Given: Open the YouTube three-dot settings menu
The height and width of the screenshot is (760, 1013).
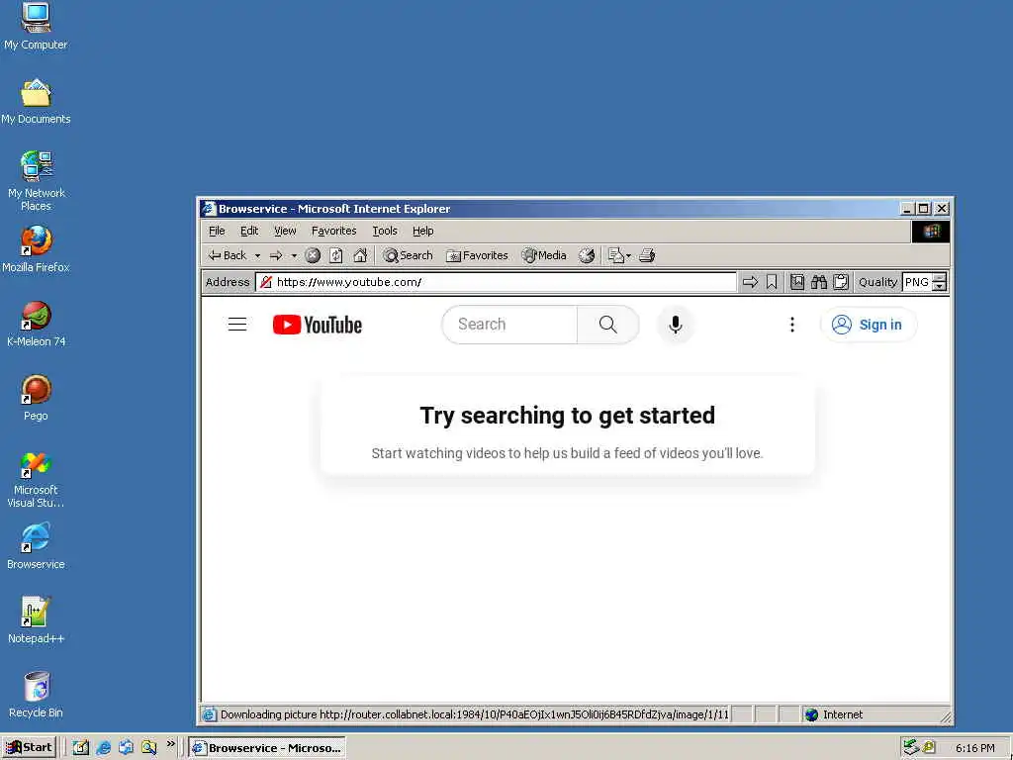Looking at the screenshot, I should (792, 325).
